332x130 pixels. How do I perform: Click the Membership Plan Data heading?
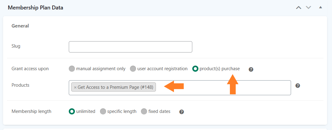pyautogui.click(x=35, y=8)
